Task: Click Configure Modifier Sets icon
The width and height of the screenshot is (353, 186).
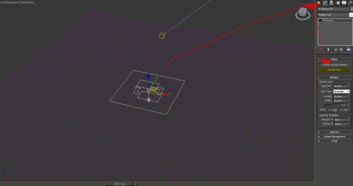Action: coord(349,49)
